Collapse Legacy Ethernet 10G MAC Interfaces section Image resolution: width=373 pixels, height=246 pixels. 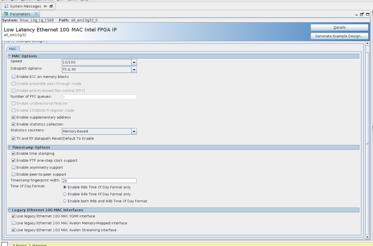[9, 210]
